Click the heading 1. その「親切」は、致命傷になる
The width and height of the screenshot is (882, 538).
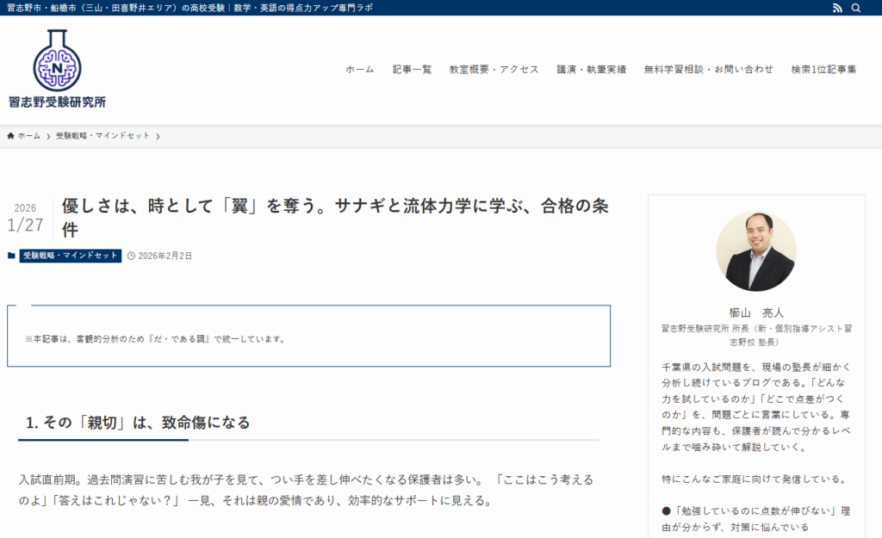(139, 423)
